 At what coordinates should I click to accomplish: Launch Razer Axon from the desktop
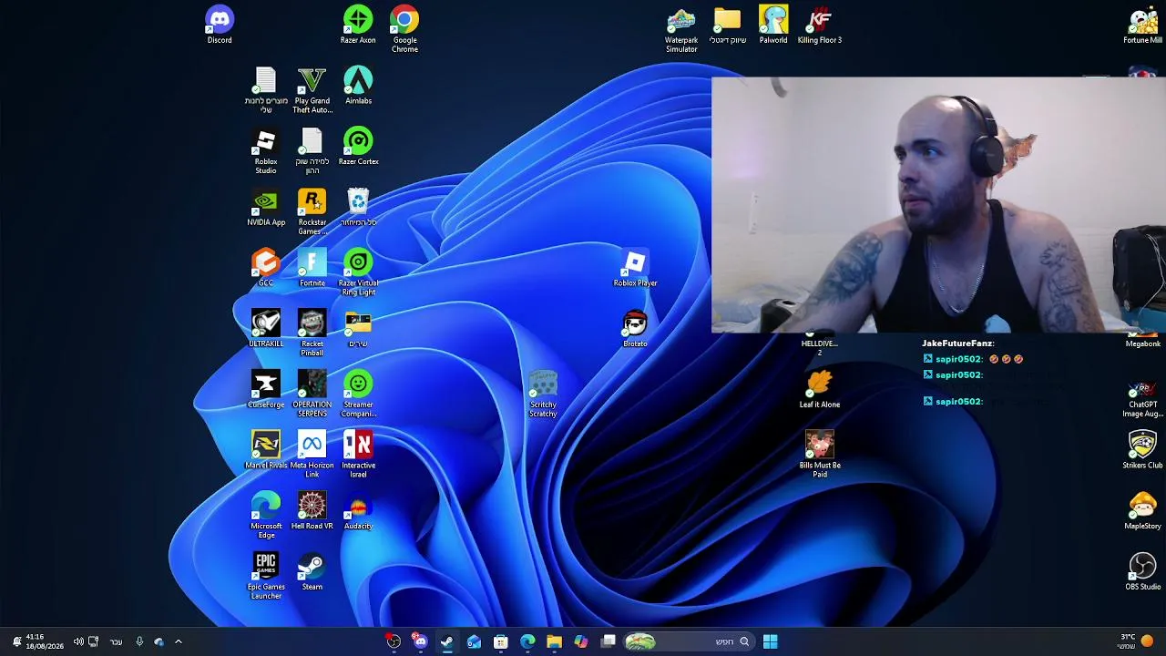click(x=358, y=26)
